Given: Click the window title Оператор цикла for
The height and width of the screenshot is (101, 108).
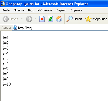Looking at the screenshot, I should click(23, 4).
